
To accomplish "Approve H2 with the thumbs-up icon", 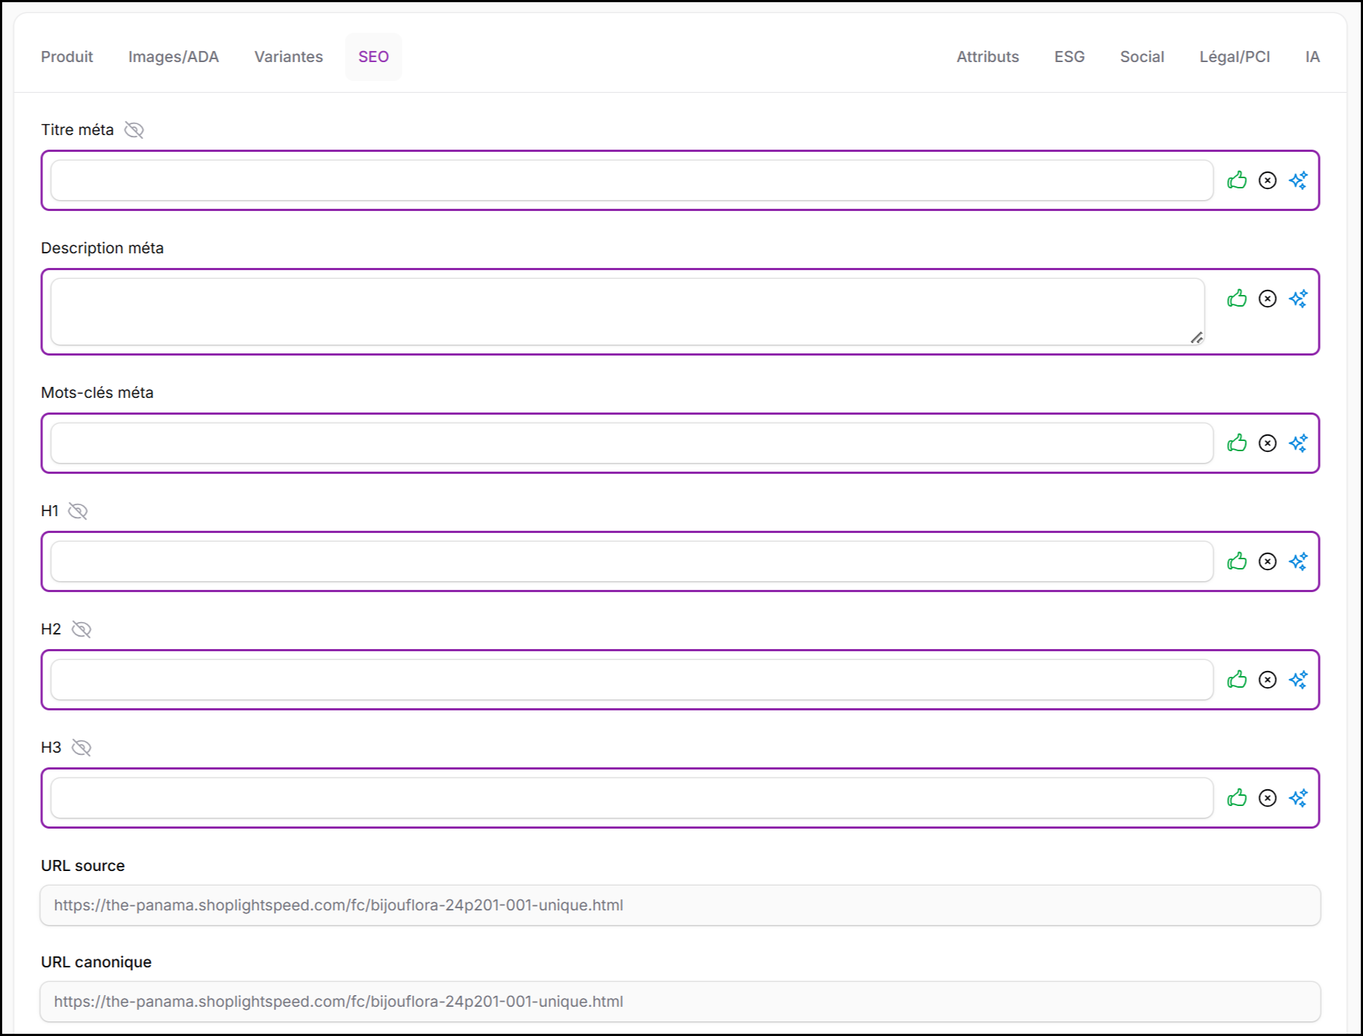I will click(x=1237, y=680).
